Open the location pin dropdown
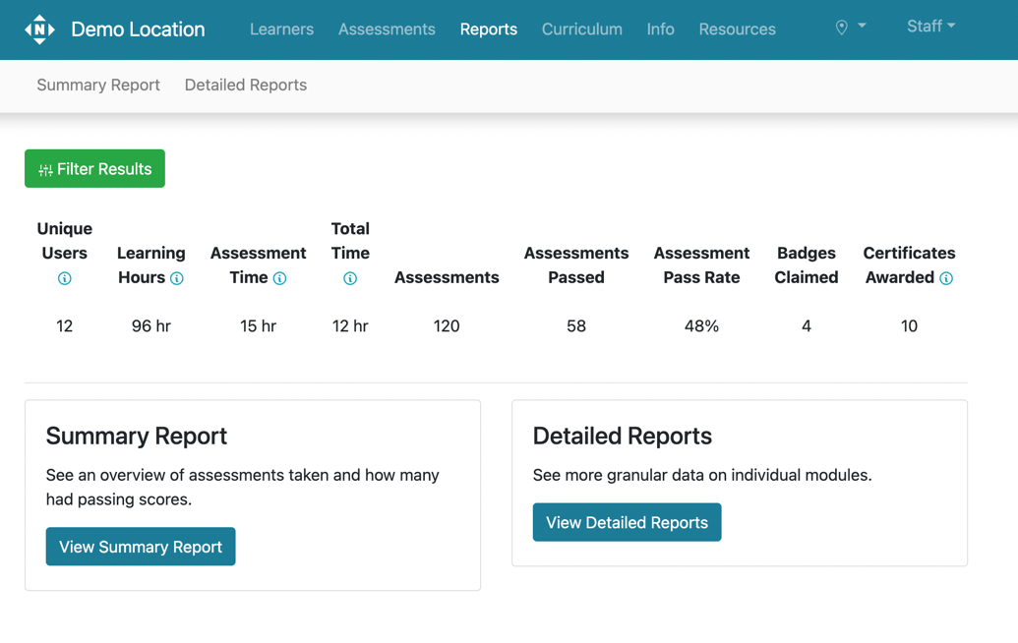 coord(851,28)
